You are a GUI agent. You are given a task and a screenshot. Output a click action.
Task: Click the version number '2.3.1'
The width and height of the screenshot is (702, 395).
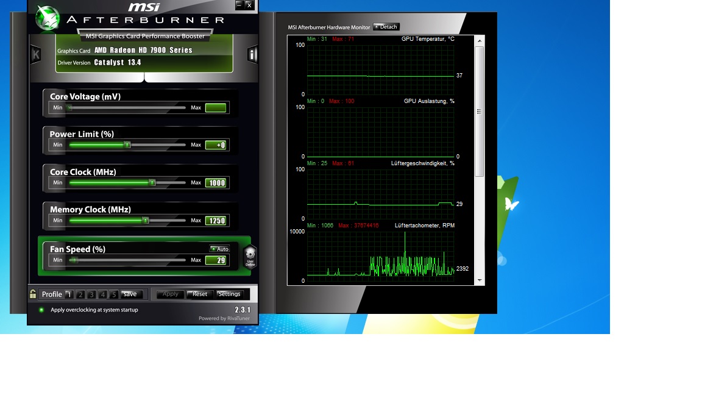click(243, 310)
